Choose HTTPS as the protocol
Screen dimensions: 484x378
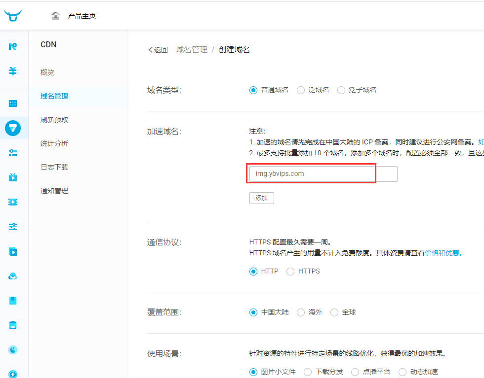[x=290, y=272]
